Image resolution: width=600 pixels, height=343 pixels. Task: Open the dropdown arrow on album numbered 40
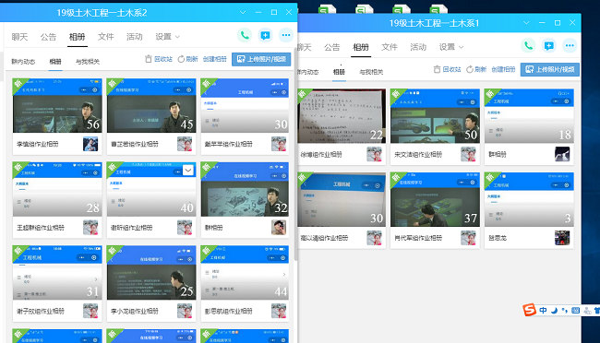188,171
